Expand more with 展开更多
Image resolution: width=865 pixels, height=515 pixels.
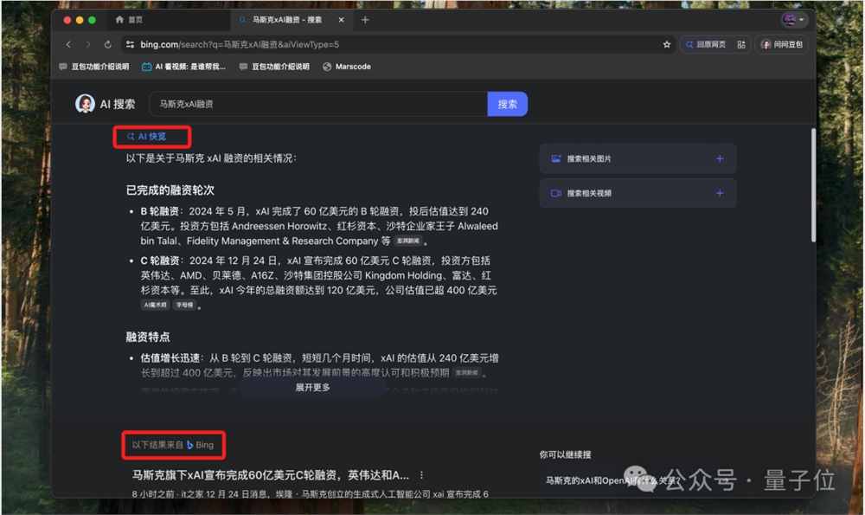(315, 387)
